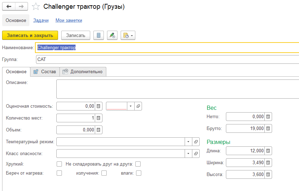Image resolution: width=299 pixels, height=191 pixels.
Task: Open calculator icon for Брутто weight
Action: pyautogui.click(x=268, y=129)
